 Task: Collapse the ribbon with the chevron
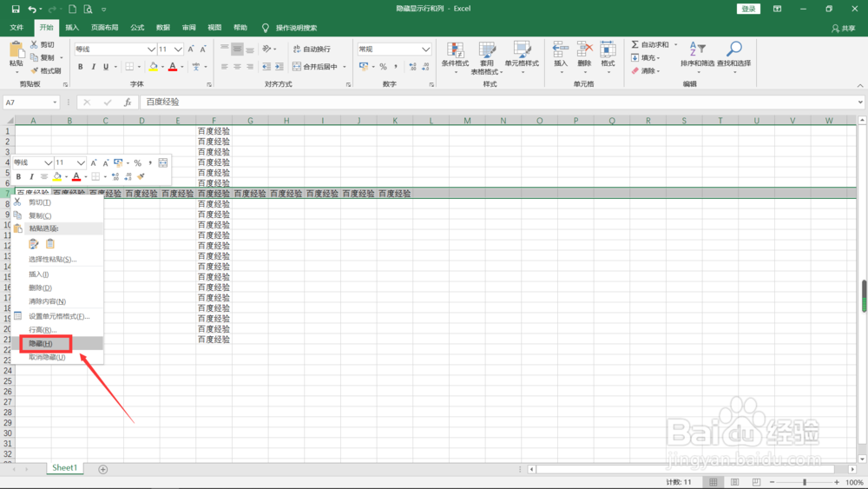coord(859,85)
